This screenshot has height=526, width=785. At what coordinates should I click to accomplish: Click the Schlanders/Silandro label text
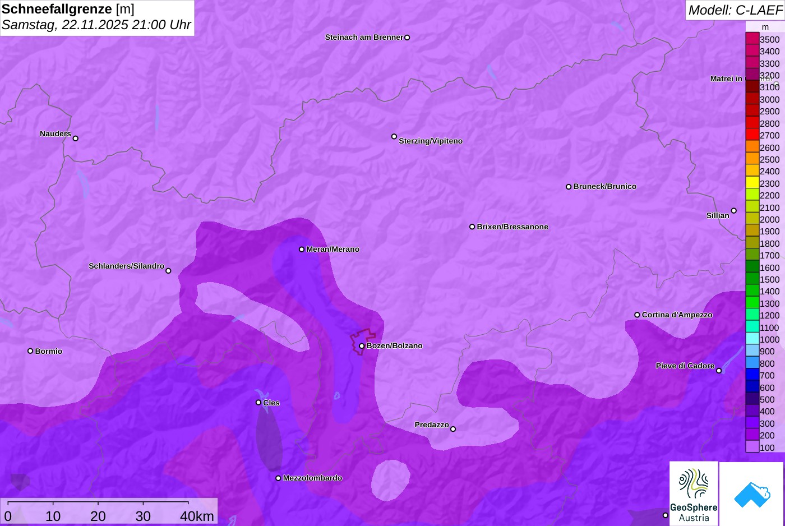tap(127, 266)
